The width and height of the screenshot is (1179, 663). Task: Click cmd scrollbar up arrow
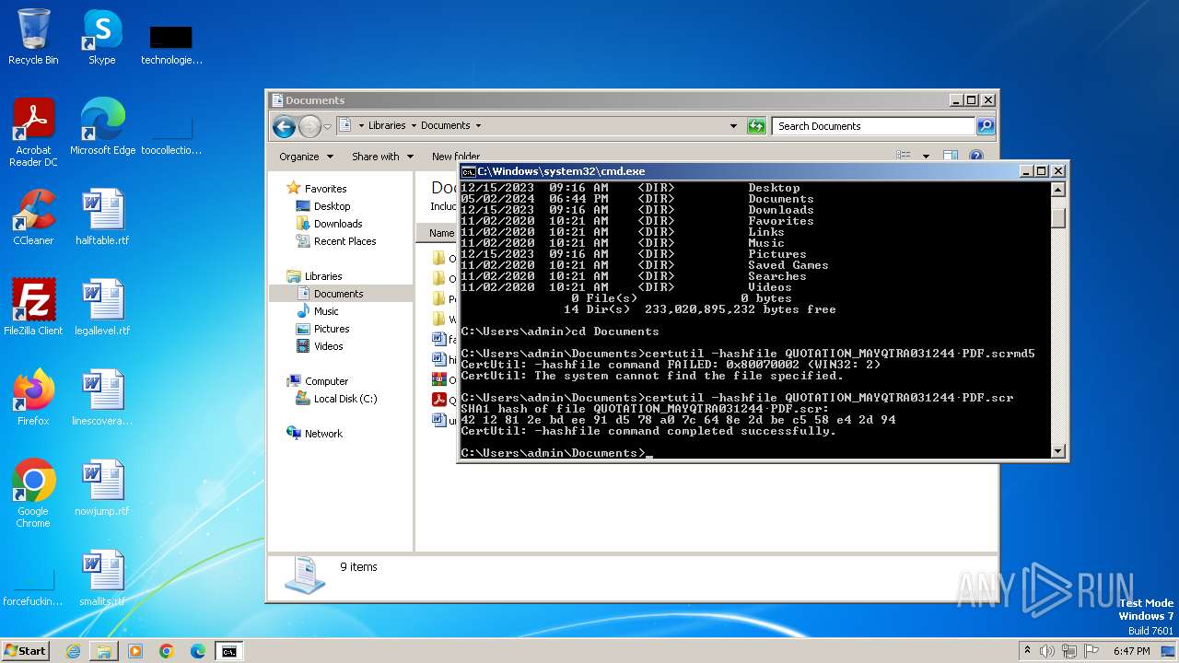coord(1058,190)
